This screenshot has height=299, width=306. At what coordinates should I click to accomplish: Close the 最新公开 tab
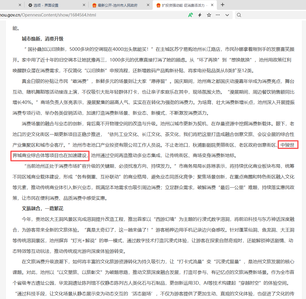click(x=148, y=5)
